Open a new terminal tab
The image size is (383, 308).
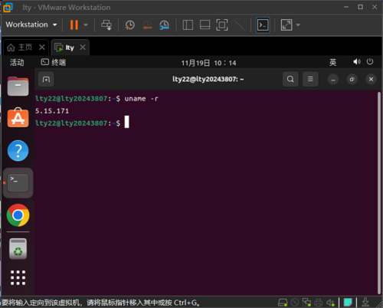tap(46, 80)
